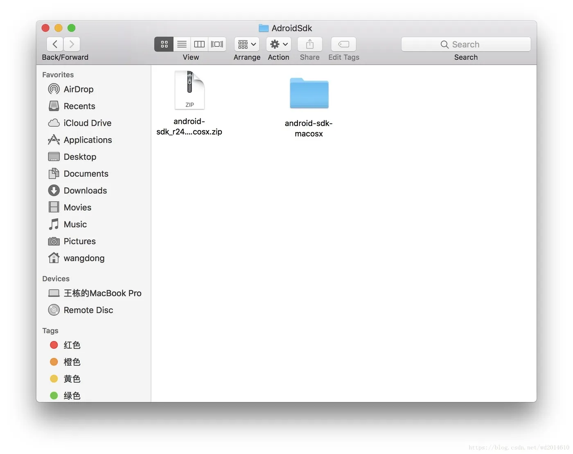Click the Movies film icon
The width and height of the screenshot is (573, 454).
pos(54,207)
